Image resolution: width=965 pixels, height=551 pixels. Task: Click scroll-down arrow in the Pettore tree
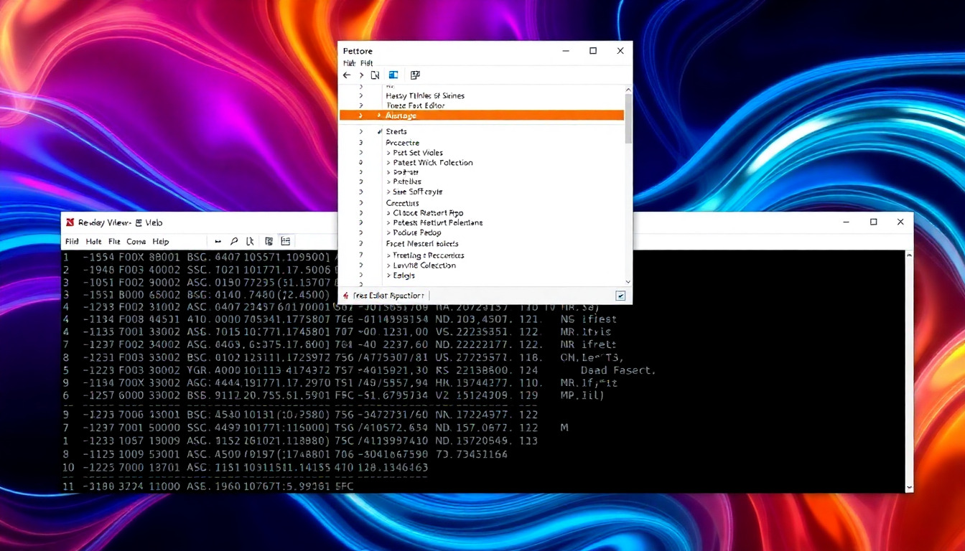tap(628, 282)
